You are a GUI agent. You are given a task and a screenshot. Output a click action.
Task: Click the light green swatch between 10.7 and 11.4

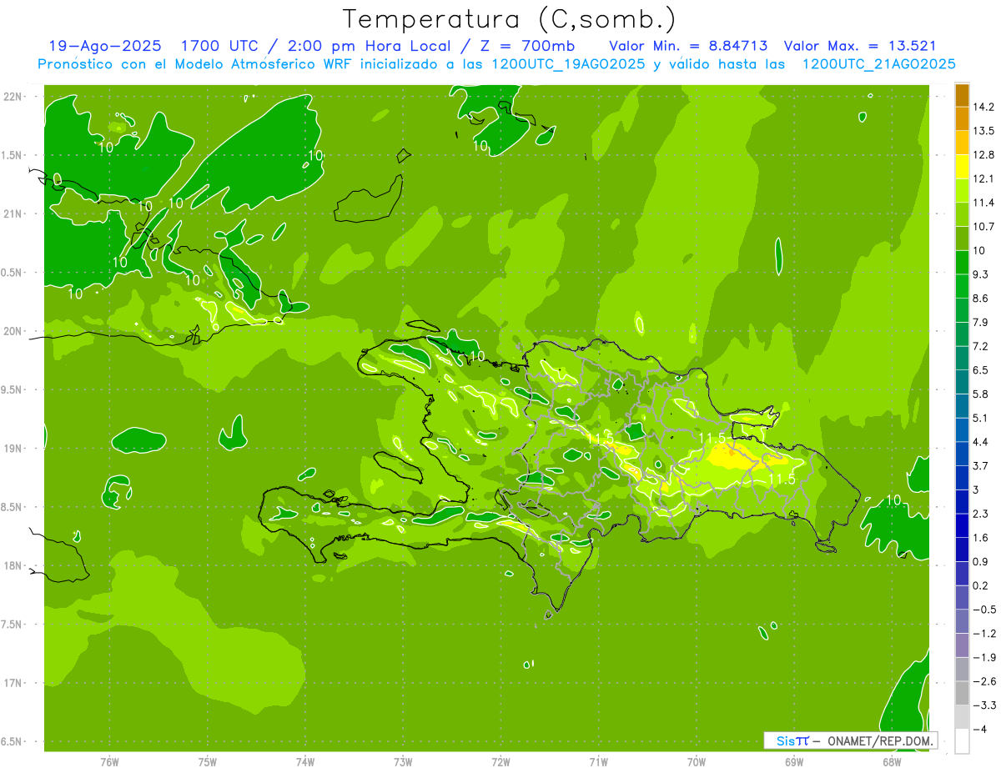pyautogui.click(x=962, y=214)
